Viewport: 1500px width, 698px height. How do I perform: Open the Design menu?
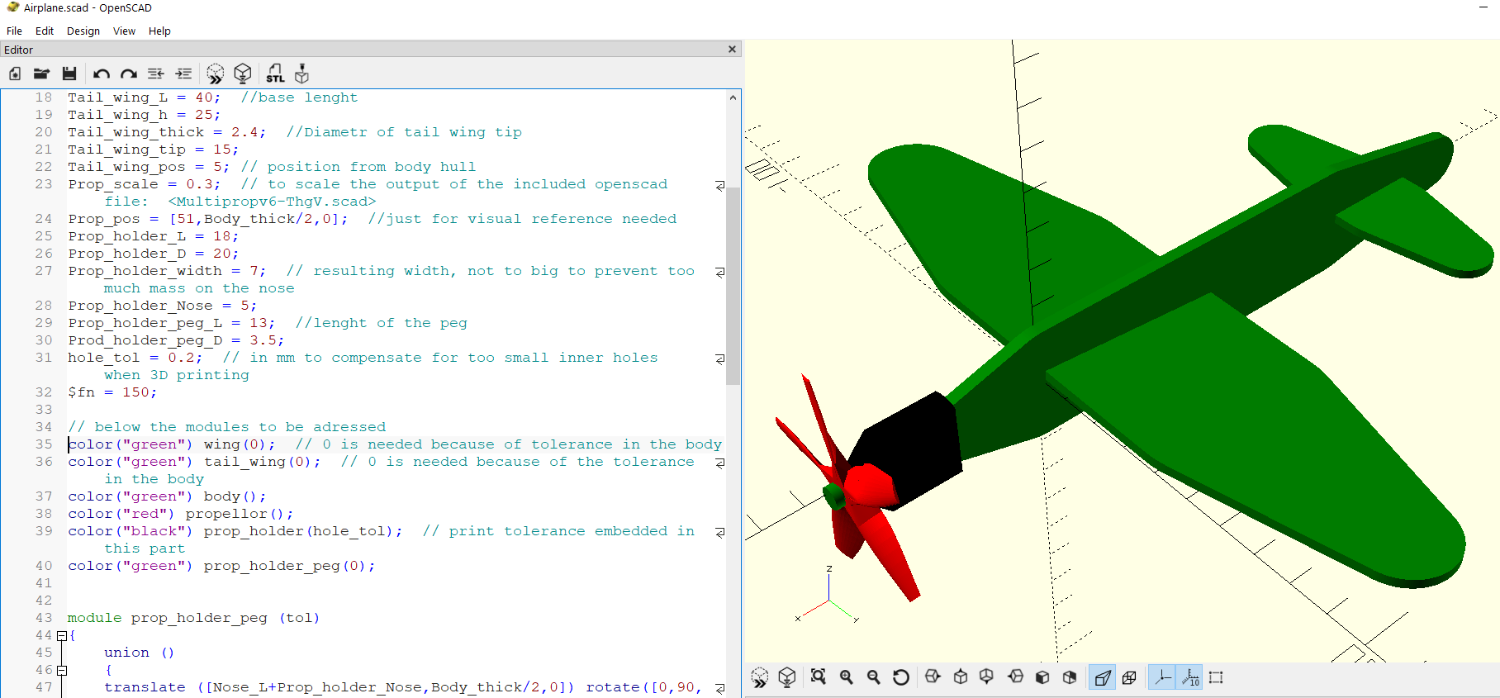tap(83, 31)
